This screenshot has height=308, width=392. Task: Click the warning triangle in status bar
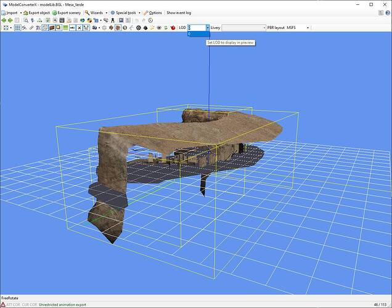tap(3, 304)
